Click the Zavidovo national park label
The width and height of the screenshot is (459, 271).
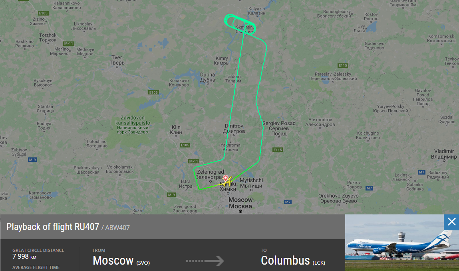(x=133, y=125)
